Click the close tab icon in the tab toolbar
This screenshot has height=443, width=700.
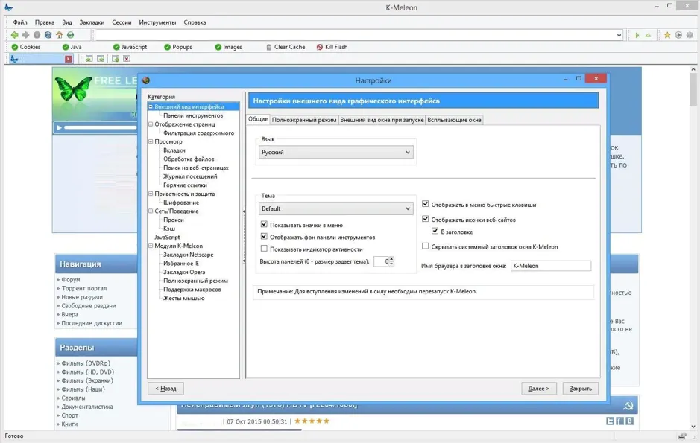tap(127, 59)
